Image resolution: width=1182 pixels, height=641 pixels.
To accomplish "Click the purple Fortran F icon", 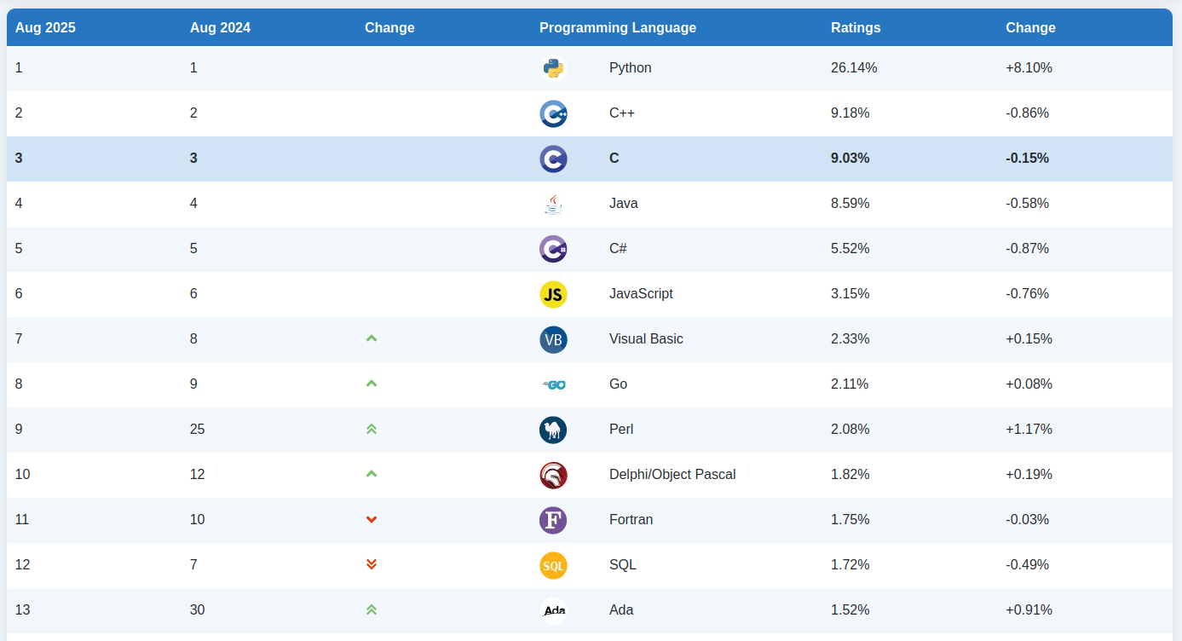I will click(553, 520).
